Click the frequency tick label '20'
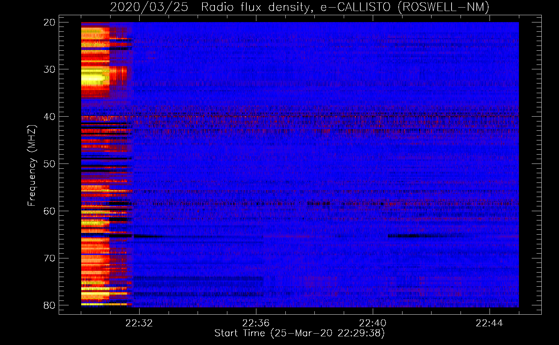 point(50,22)
